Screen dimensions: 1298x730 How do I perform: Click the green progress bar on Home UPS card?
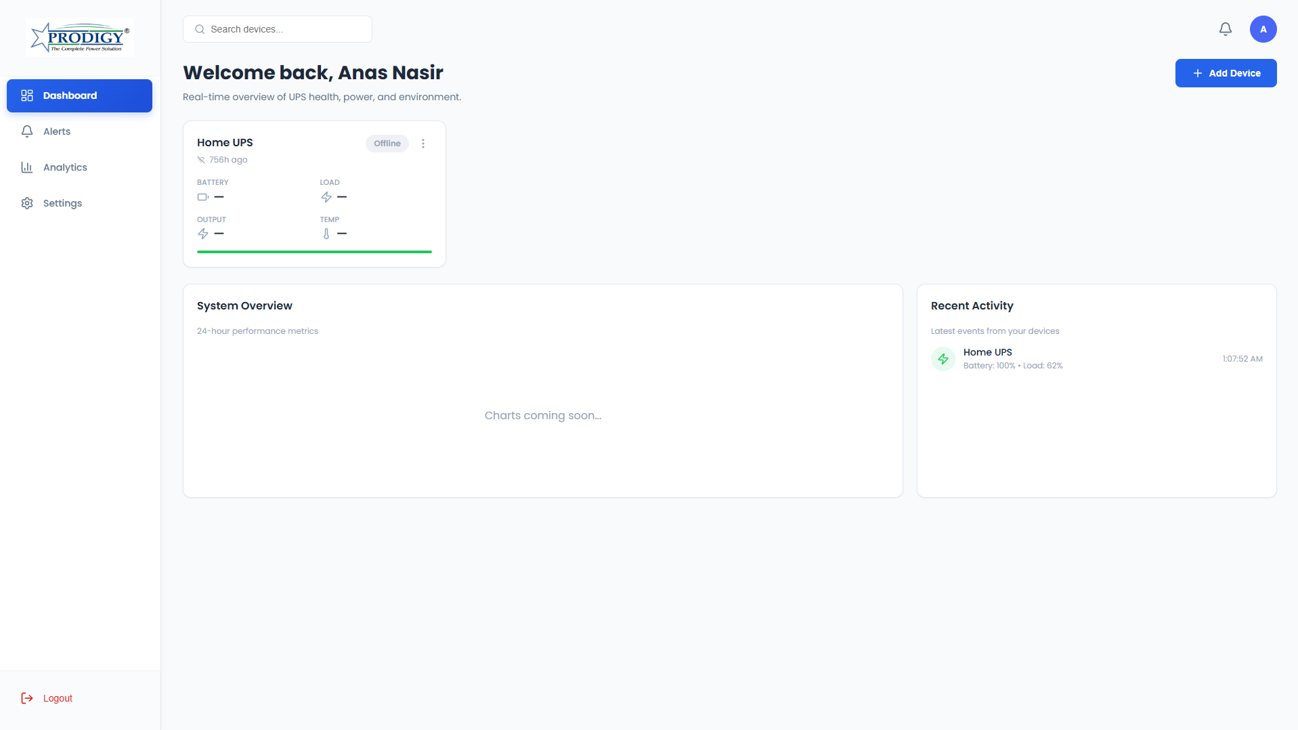[x=313, y=251]
